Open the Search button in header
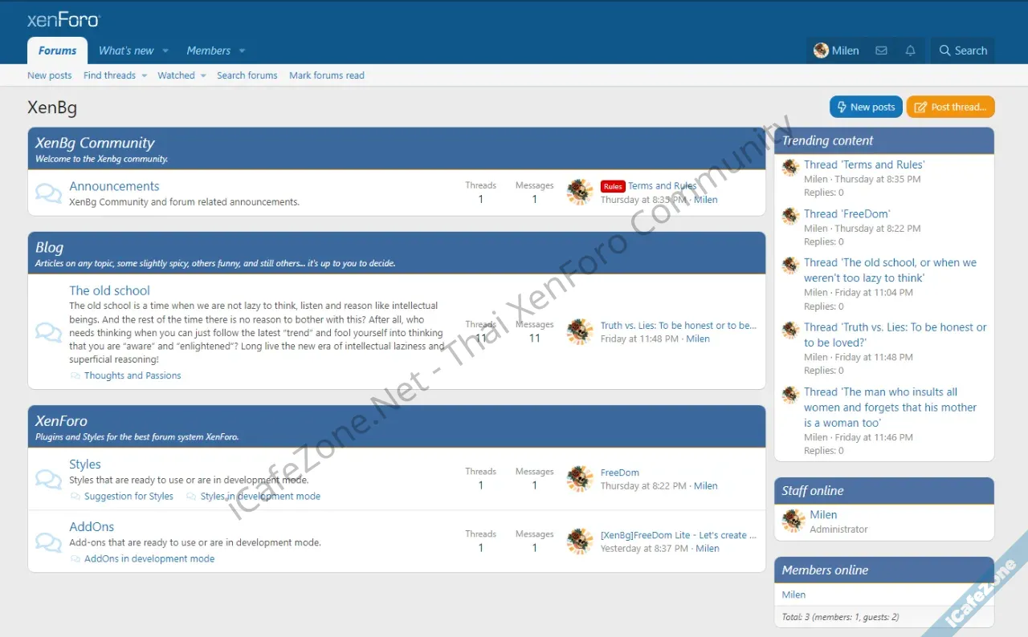1028x637 pixels. point(962,51)
